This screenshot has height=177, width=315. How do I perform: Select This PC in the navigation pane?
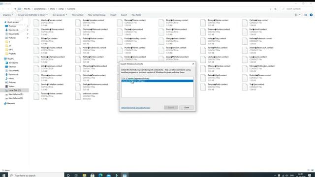click(x=10, y=59)
